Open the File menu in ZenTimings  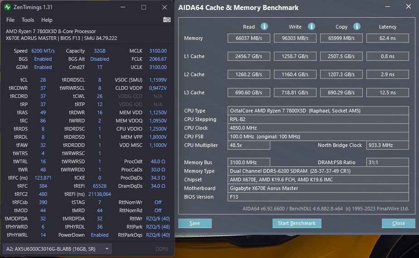coord(10,20)
